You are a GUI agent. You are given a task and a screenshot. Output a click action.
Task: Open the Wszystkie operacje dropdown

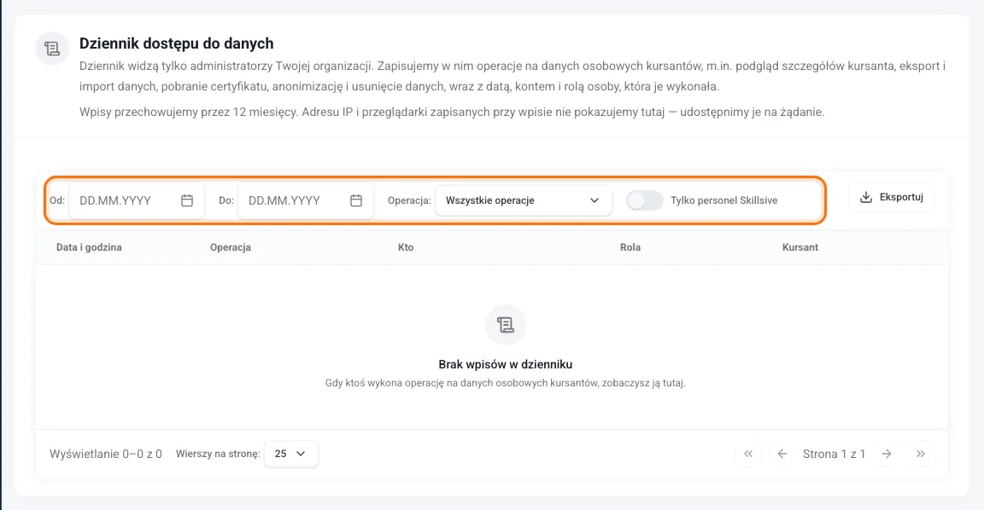(523, 200)
